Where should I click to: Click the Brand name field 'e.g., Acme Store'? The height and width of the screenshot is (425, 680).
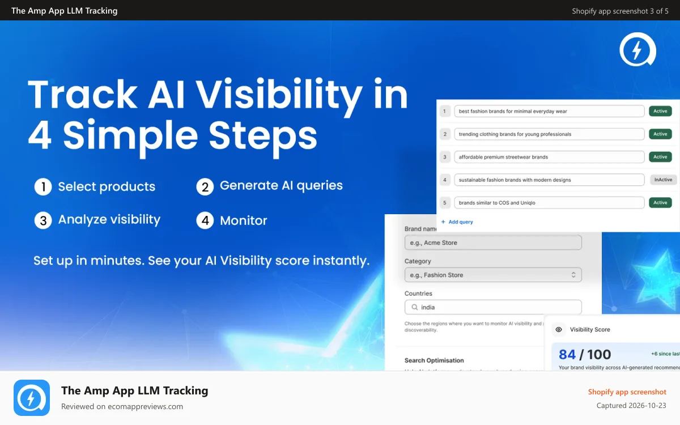point(493,243)
